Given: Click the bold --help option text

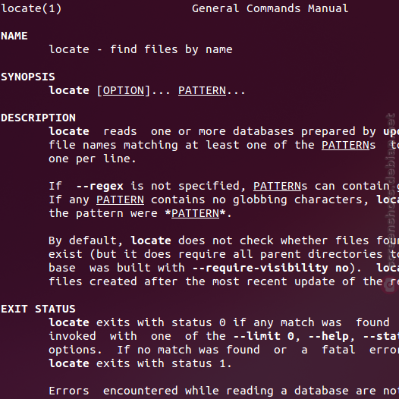Looking at the screenshot, I should pyautogui.click(x=328, y=336).
